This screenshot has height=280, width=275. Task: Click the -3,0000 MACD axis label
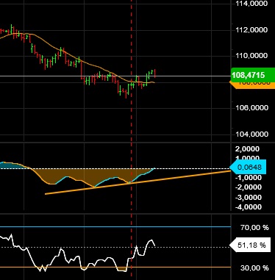click(x=248, y=197)
